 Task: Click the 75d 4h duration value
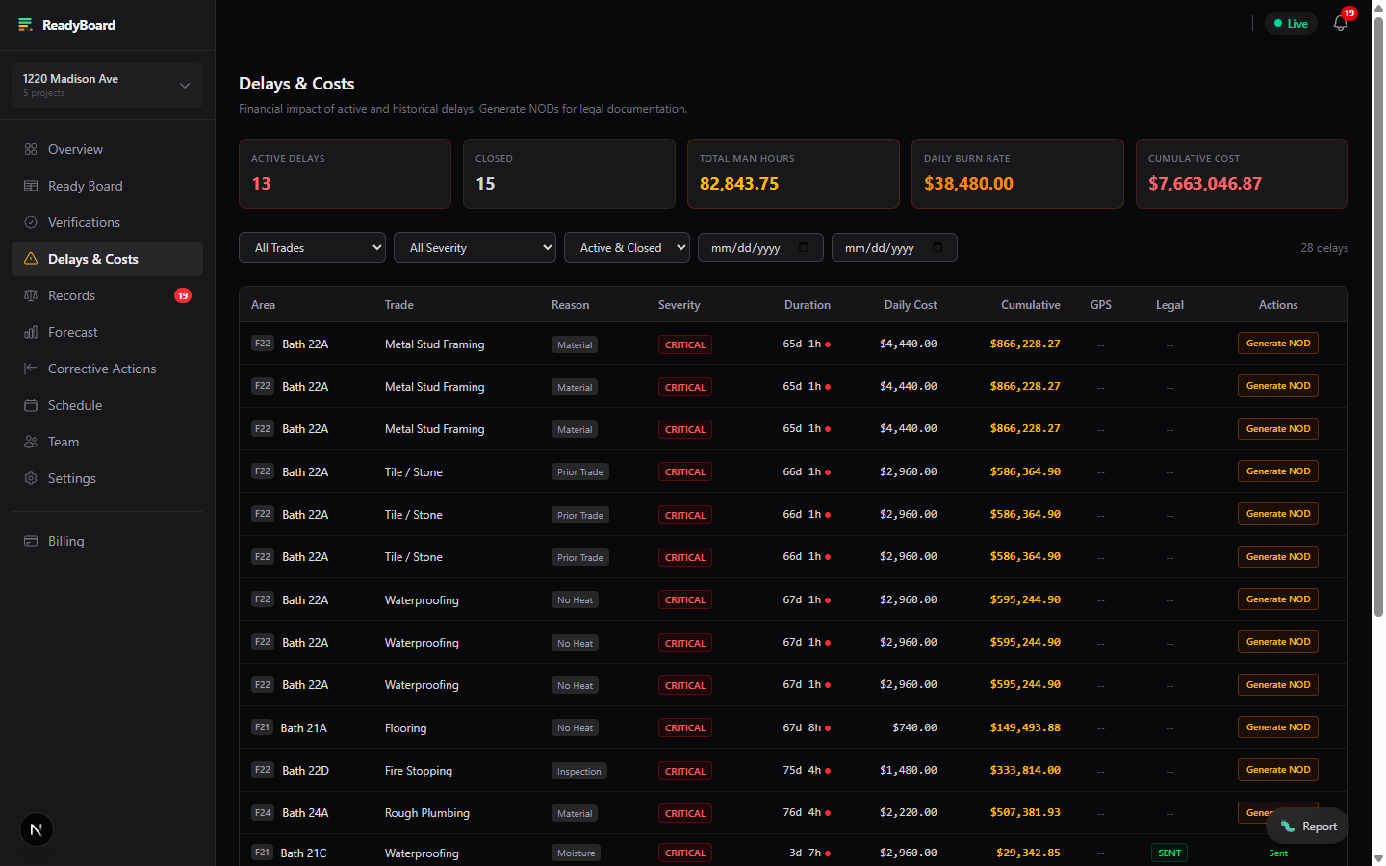point(802,770)
